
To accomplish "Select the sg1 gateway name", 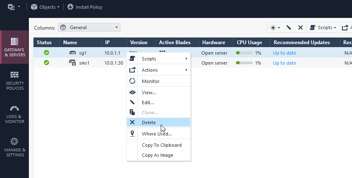I will [x=83, y=53].
